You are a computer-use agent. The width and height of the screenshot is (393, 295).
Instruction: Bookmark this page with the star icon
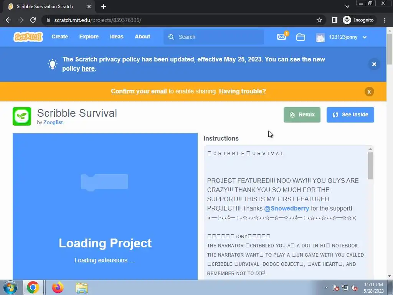[x=319, y=20]
